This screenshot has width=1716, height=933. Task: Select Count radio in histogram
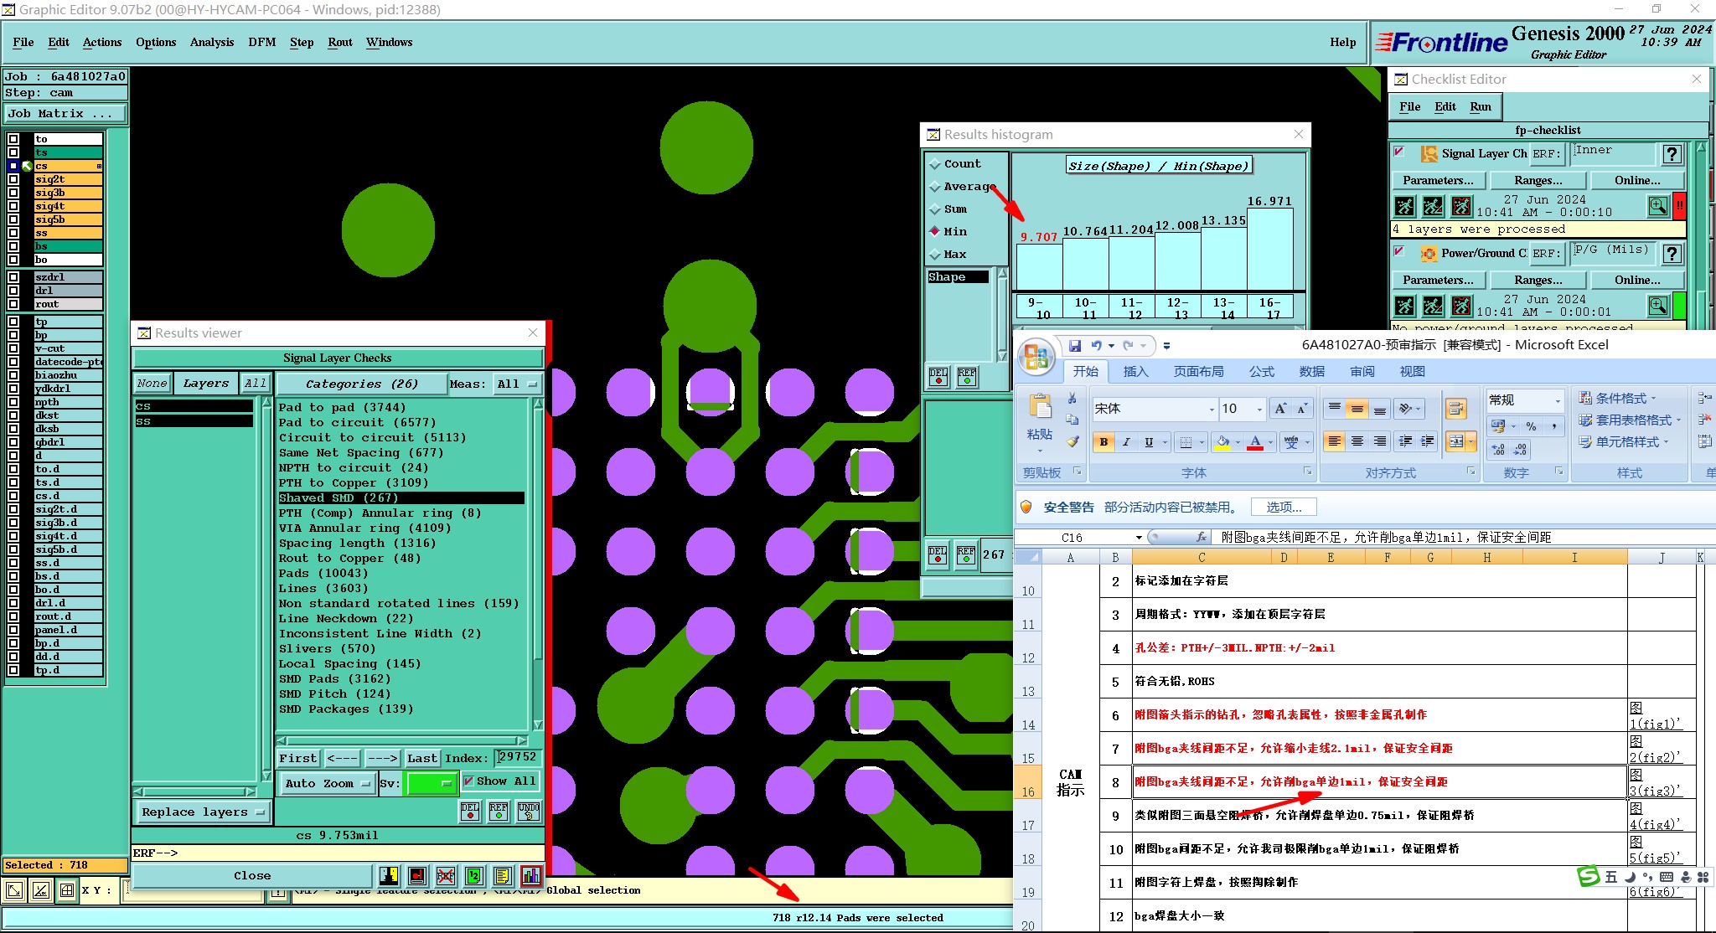tap(935, 164)
